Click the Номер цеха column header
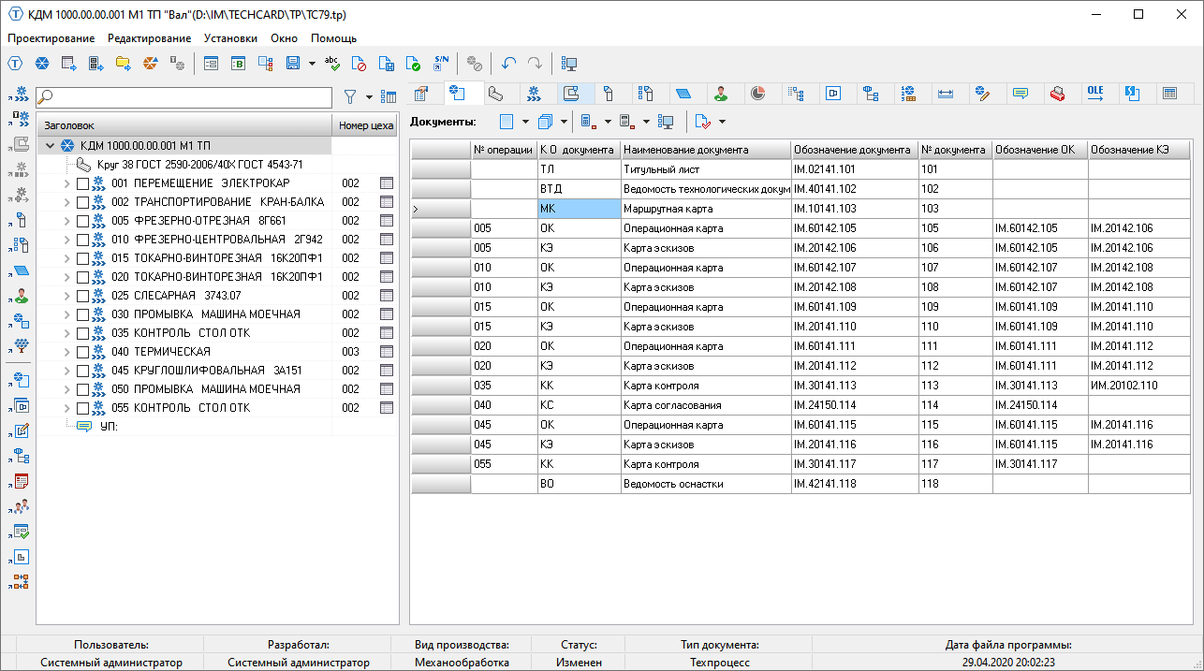 coord(367,125)
